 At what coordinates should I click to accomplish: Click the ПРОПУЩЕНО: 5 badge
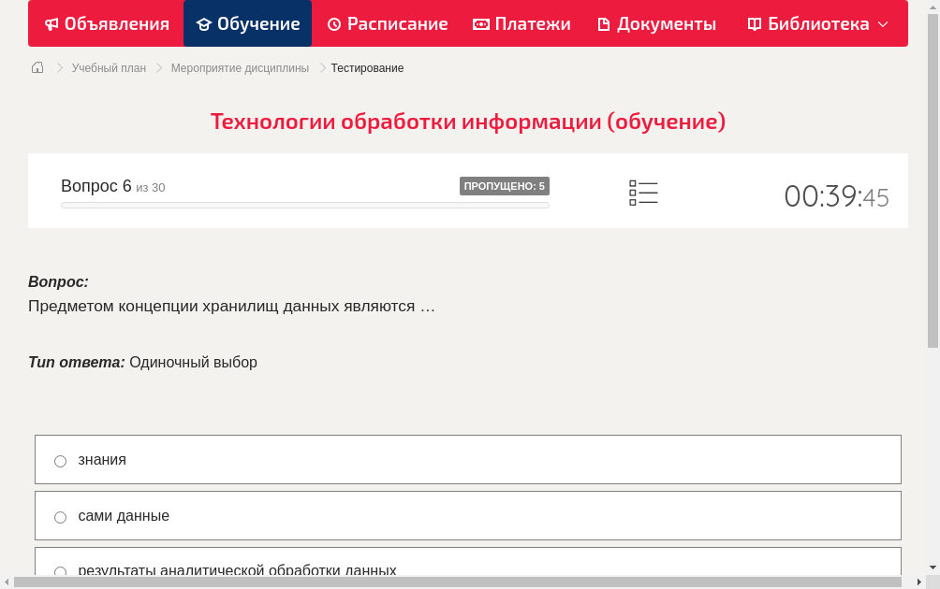coord(506,185)
